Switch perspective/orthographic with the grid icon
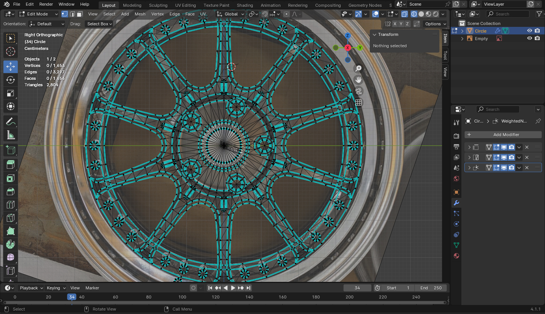545x314 pixels. pyautogui.click(x=358, y=103)
